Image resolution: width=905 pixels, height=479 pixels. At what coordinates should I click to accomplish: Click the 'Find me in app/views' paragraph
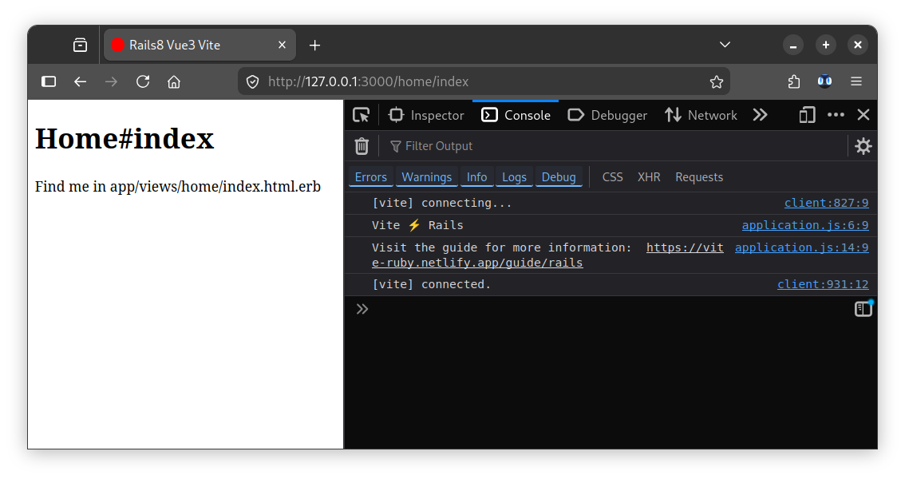178,186
